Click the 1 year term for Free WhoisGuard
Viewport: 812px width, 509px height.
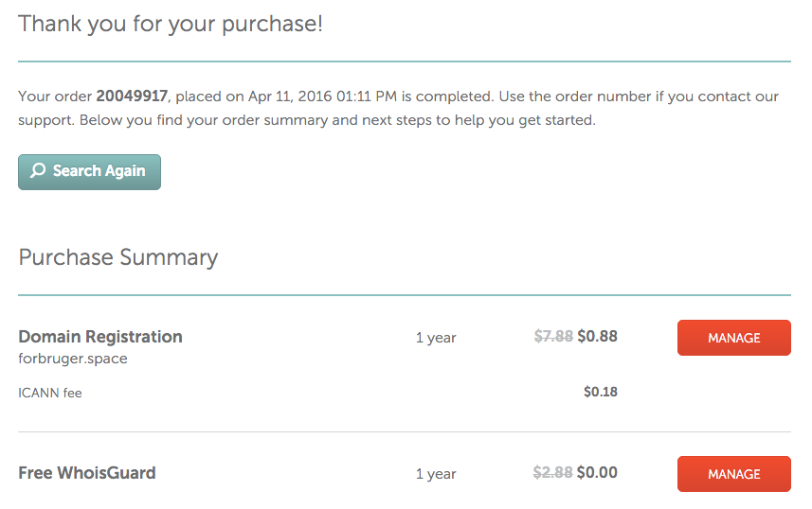436,474
